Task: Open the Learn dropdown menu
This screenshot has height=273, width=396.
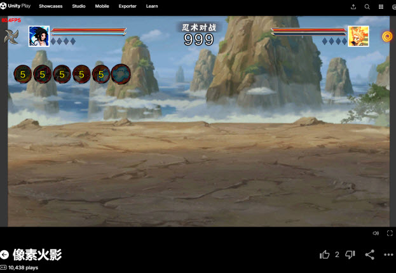Action: 152,6
